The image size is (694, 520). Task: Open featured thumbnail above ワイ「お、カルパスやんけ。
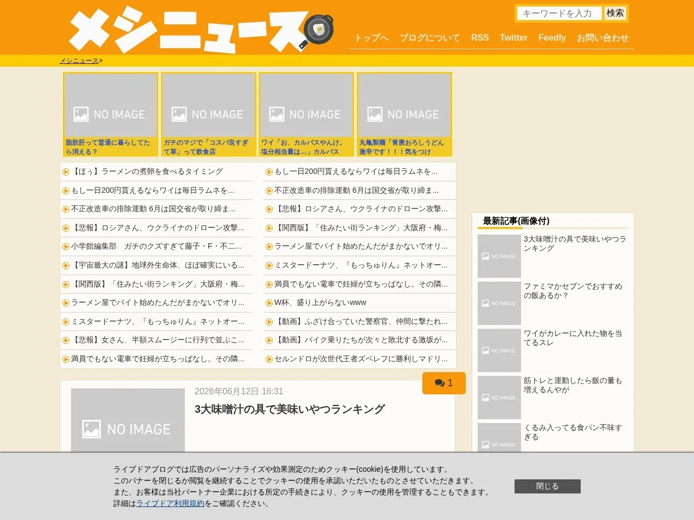(x=306, y=105)
